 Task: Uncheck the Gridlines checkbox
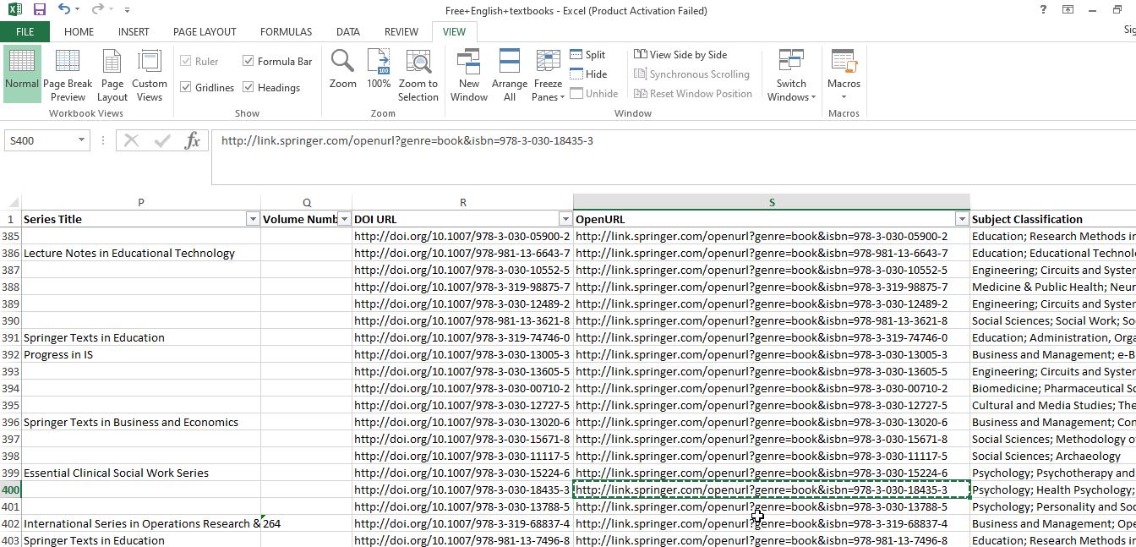[x=186, y=87]
